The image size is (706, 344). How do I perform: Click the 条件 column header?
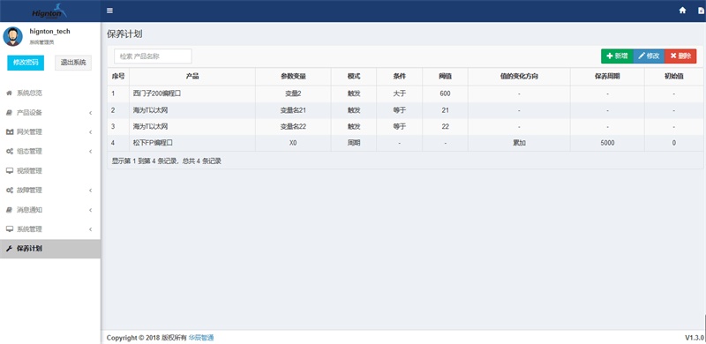coord(400,77)
